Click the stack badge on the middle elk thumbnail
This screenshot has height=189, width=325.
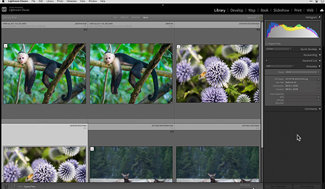coord(92,149)
